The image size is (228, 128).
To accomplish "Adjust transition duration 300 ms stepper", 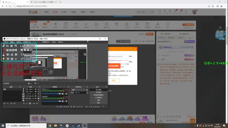I will [x=87, y=93].
